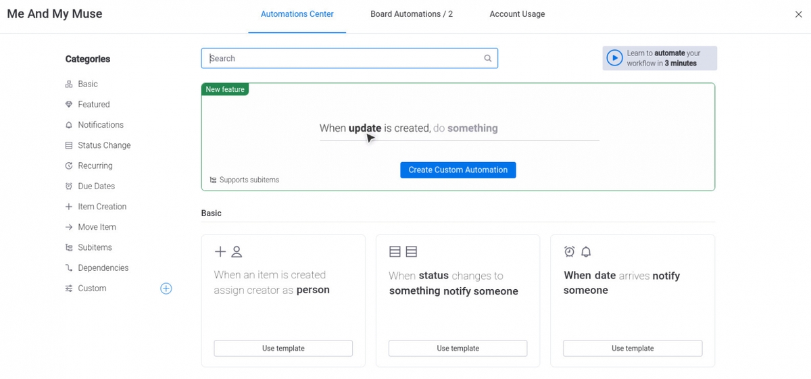Switch to the Board Automations tab
811x379 pixels.
[411, 14]
